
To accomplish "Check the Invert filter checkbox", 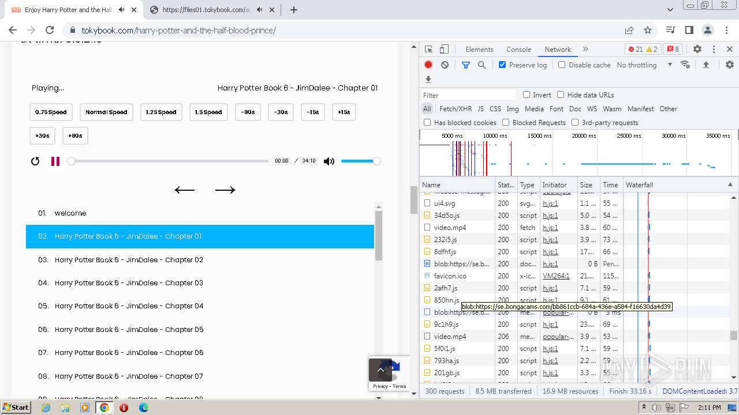I will pos(527,95).
